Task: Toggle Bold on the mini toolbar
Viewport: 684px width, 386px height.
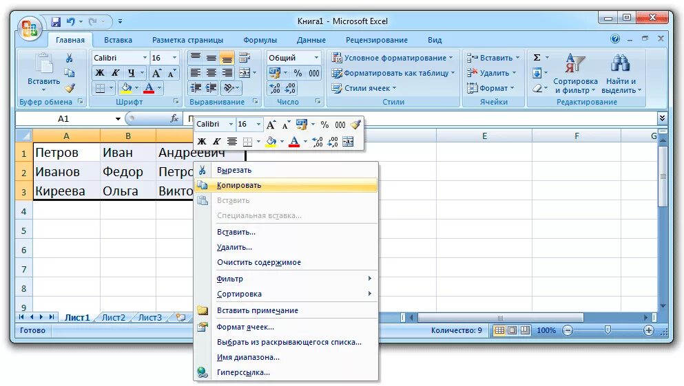Action: [x=202, y=142]
